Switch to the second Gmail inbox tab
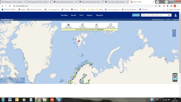 pos(39,2)
